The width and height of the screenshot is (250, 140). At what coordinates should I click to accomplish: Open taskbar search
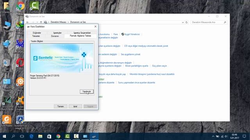(x=13, y=136)
